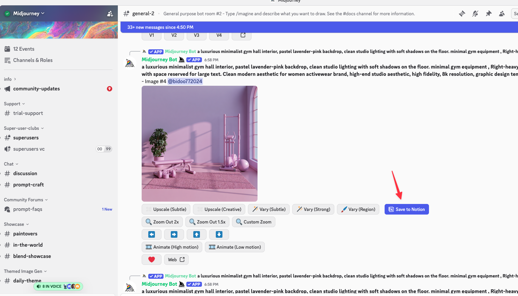Click the invite people icon in server header
The height and width of the screenshot is (296, 518).
(110, 14)
